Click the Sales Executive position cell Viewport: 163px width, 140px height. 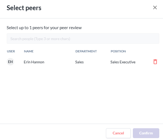pyautogui.click(x=123, y=62)
